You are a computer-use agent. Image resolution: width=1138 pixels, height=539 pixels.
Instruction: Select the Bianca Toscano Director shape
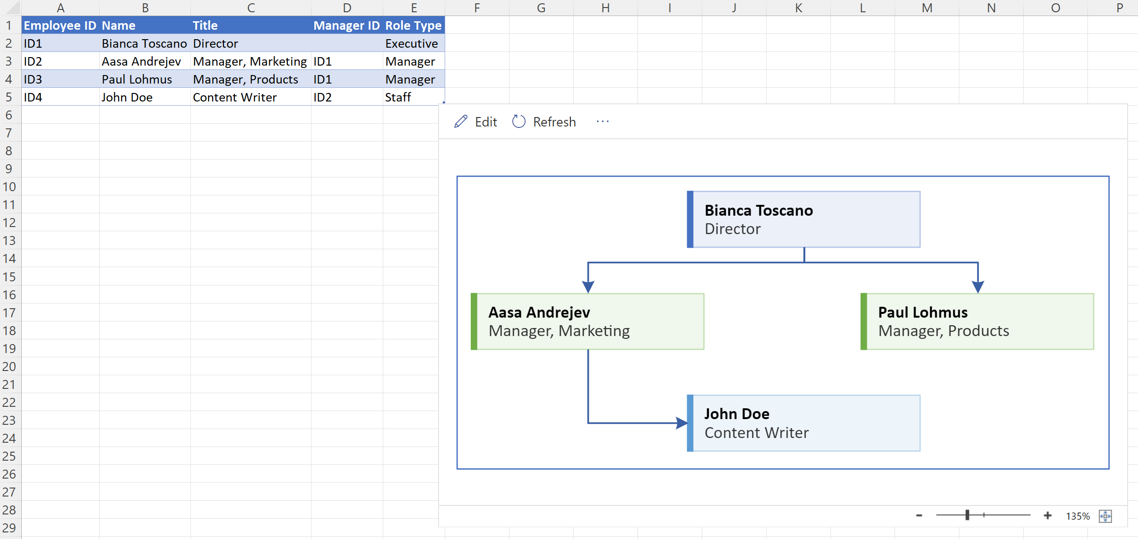coord(803,219)
